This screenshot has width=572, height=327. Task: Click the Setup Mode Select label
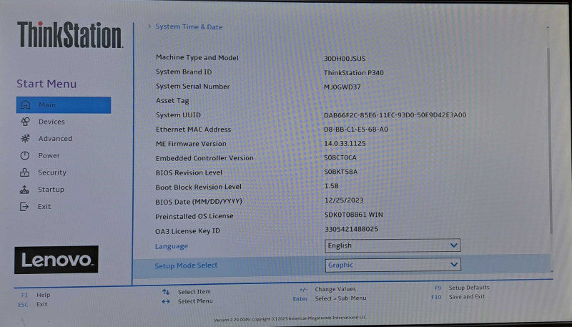tap(186, 265)
